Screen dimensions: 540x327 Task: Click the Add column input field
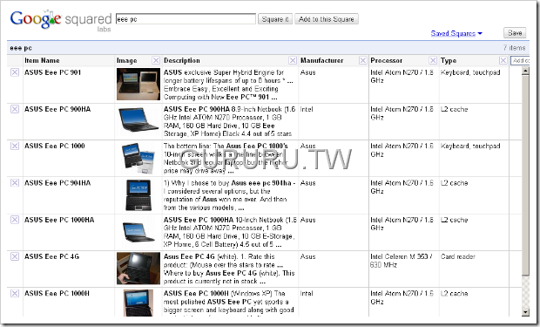pos(520,60)
